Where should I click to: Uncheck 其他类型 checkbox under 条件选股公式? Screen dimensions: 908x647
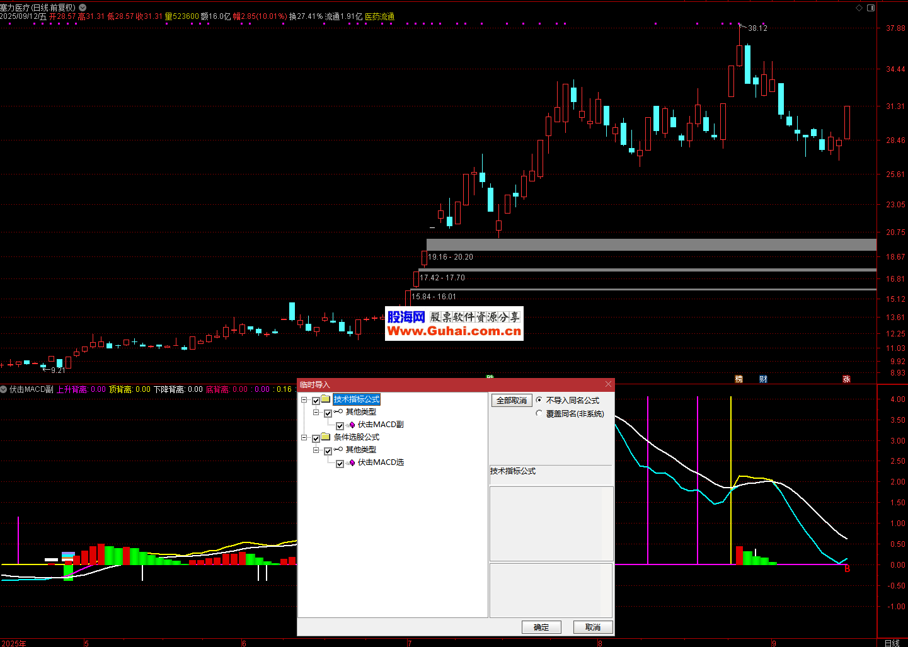[328, 451]
